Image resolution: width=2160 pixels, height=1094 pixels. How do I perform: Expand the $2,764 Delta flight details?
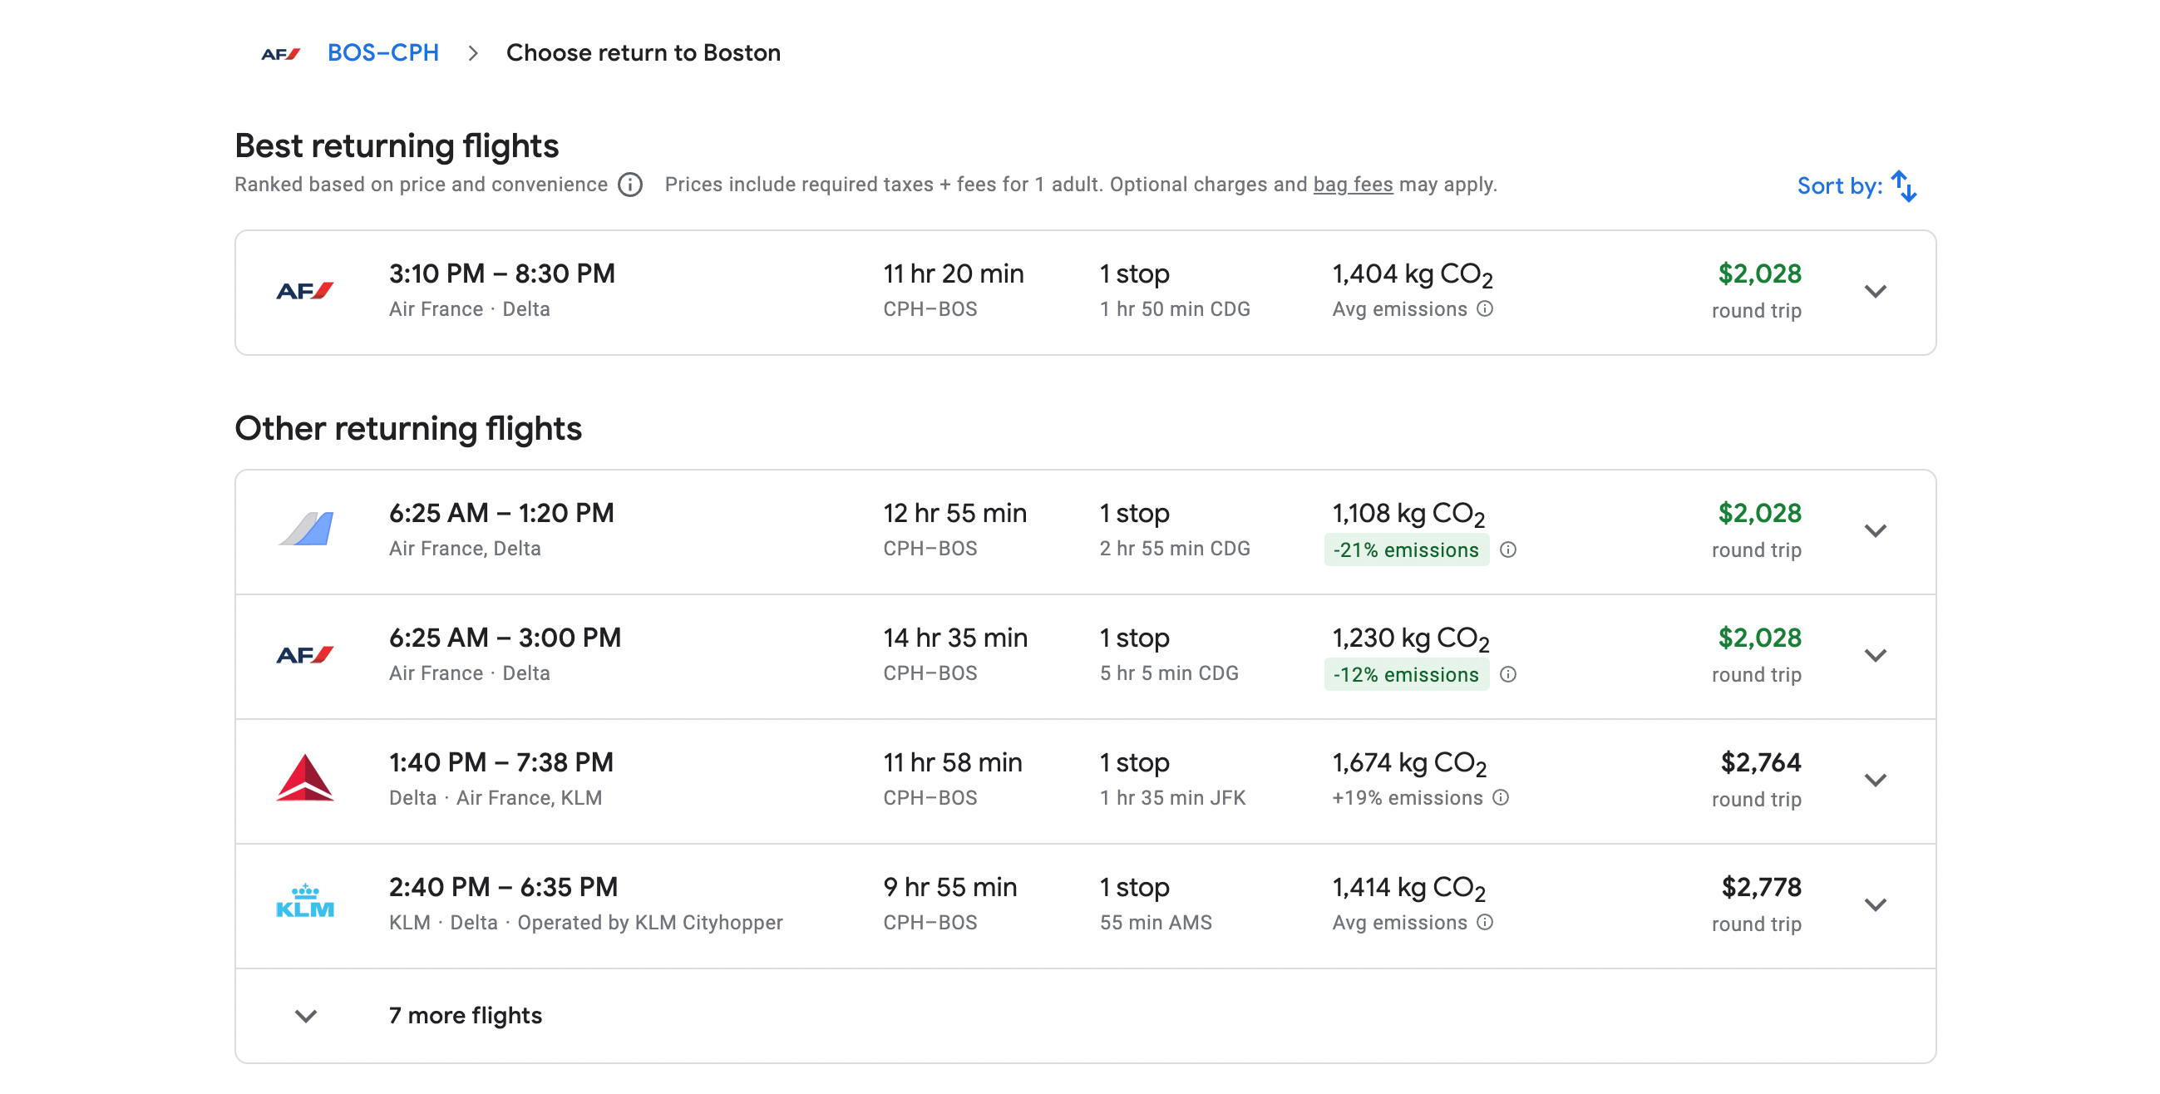(x=1875, y=780)
